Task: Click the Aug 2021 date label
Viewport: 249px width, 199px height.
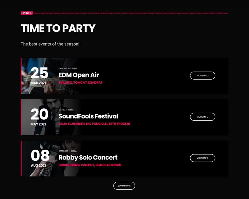Action: coord(38,166)
